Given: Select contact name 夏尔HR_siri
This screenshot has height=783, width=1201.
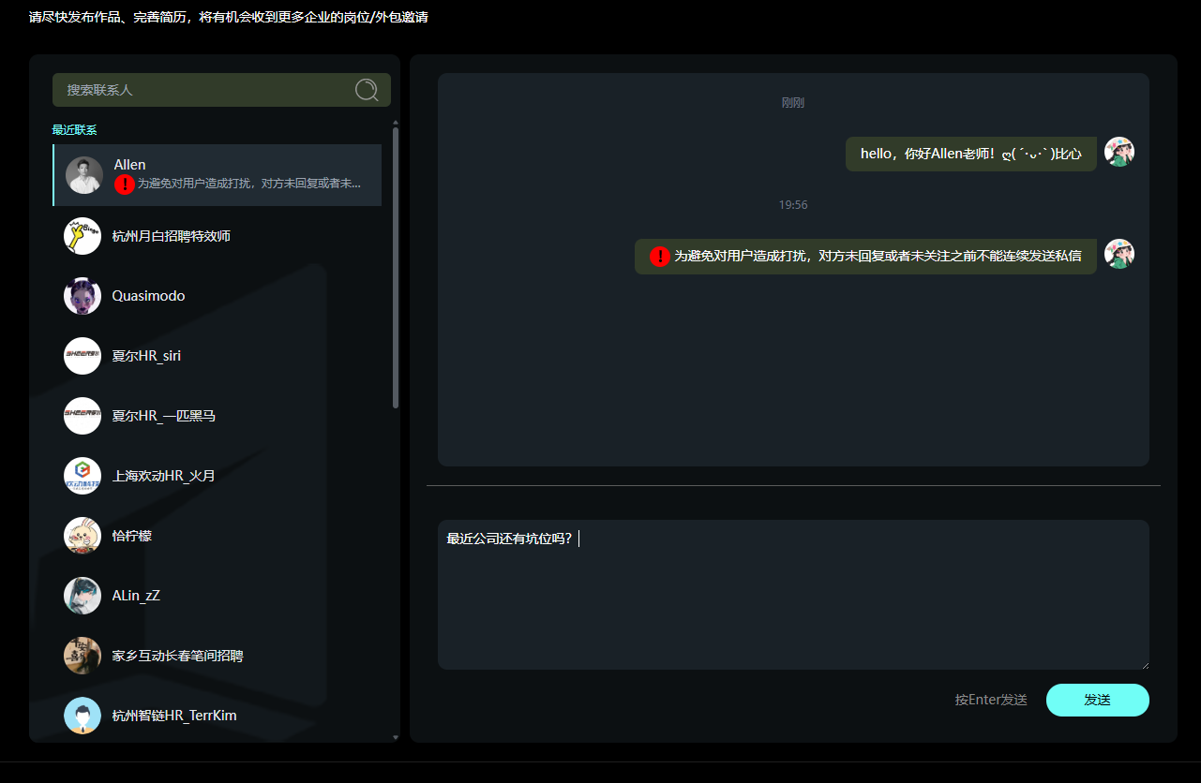Looking at the screenshot, I should pyautogui.click(x=147, y=356).
